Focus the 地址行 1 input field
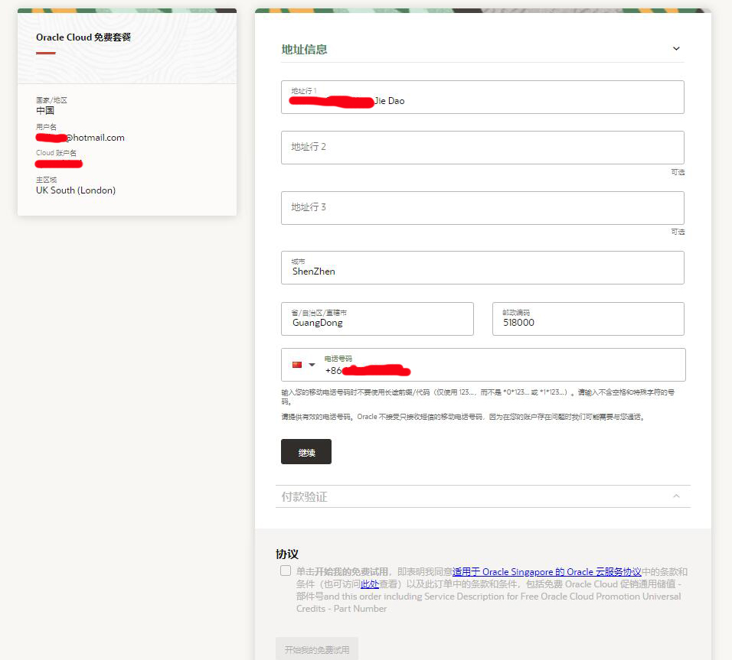 [482, 97]
